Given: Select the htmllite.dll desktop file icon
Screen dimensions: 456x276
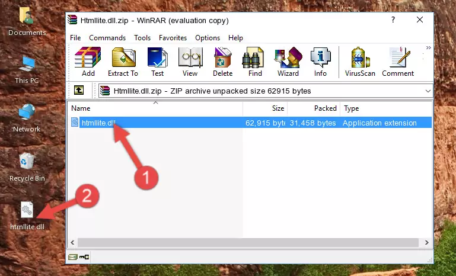Looking at the screenshot, I should click(x=27, y=216).
